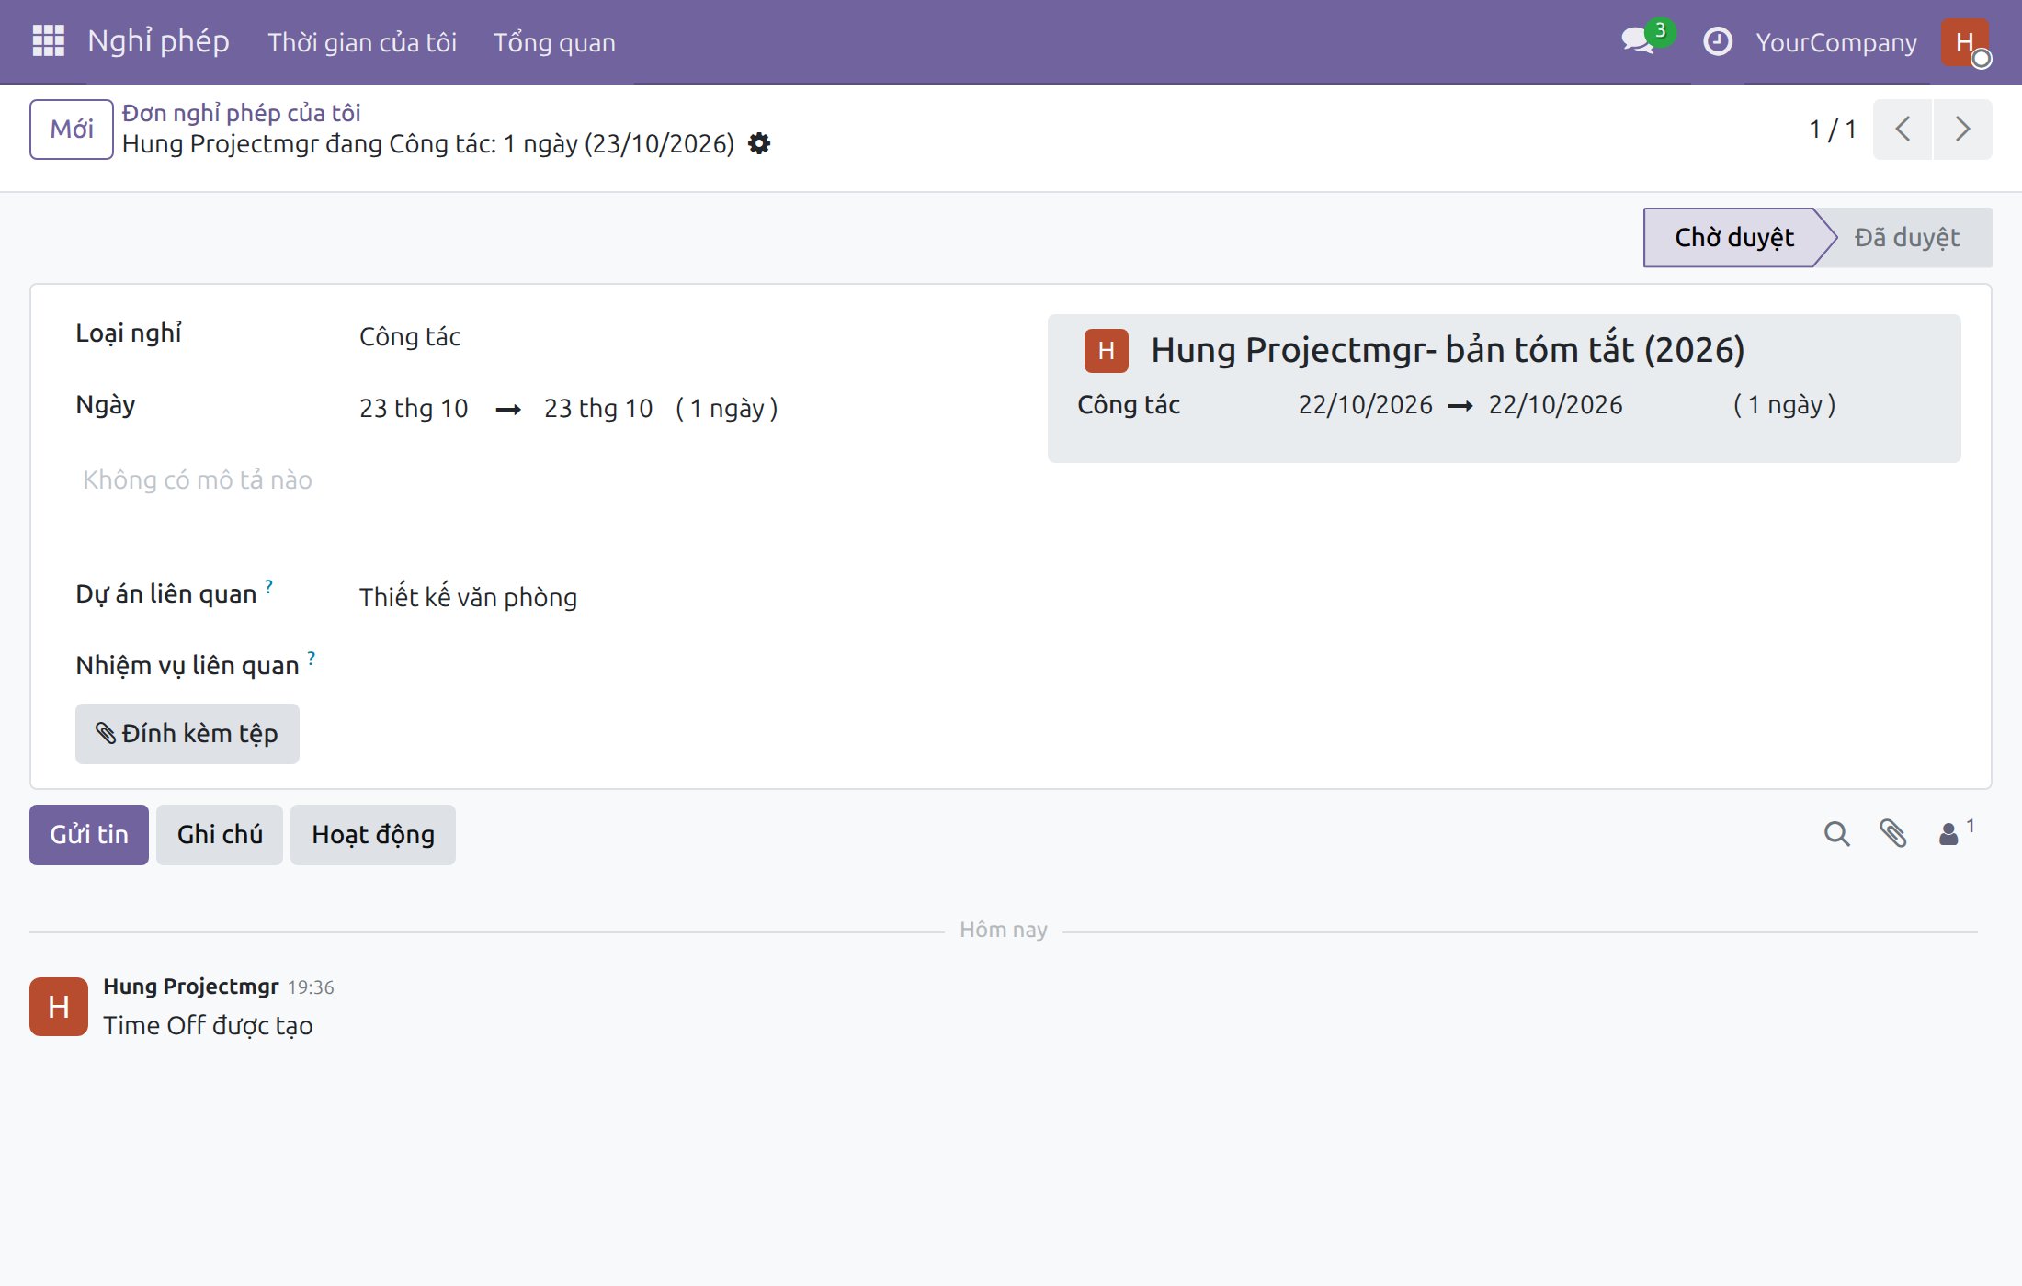
Task: Click the Nghỉ phép app title
Action: tap(158, 41)
